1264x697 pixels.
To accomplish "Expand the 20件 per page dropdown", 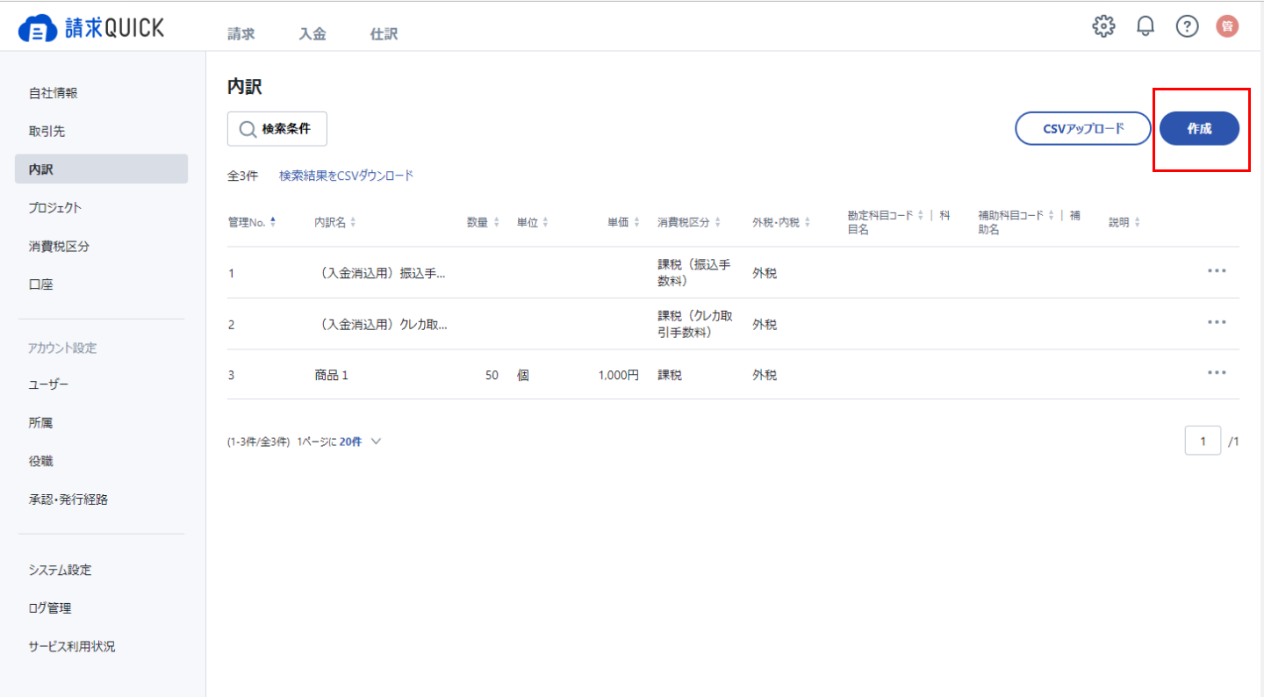I will coord(361,442).
